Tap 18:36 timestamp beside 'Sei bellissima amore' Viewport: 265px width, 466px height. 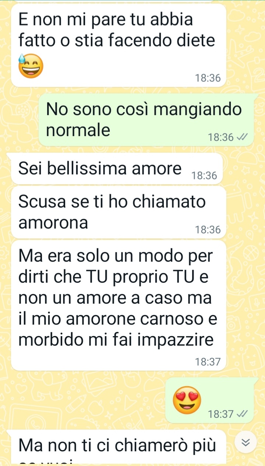(205, 176)
